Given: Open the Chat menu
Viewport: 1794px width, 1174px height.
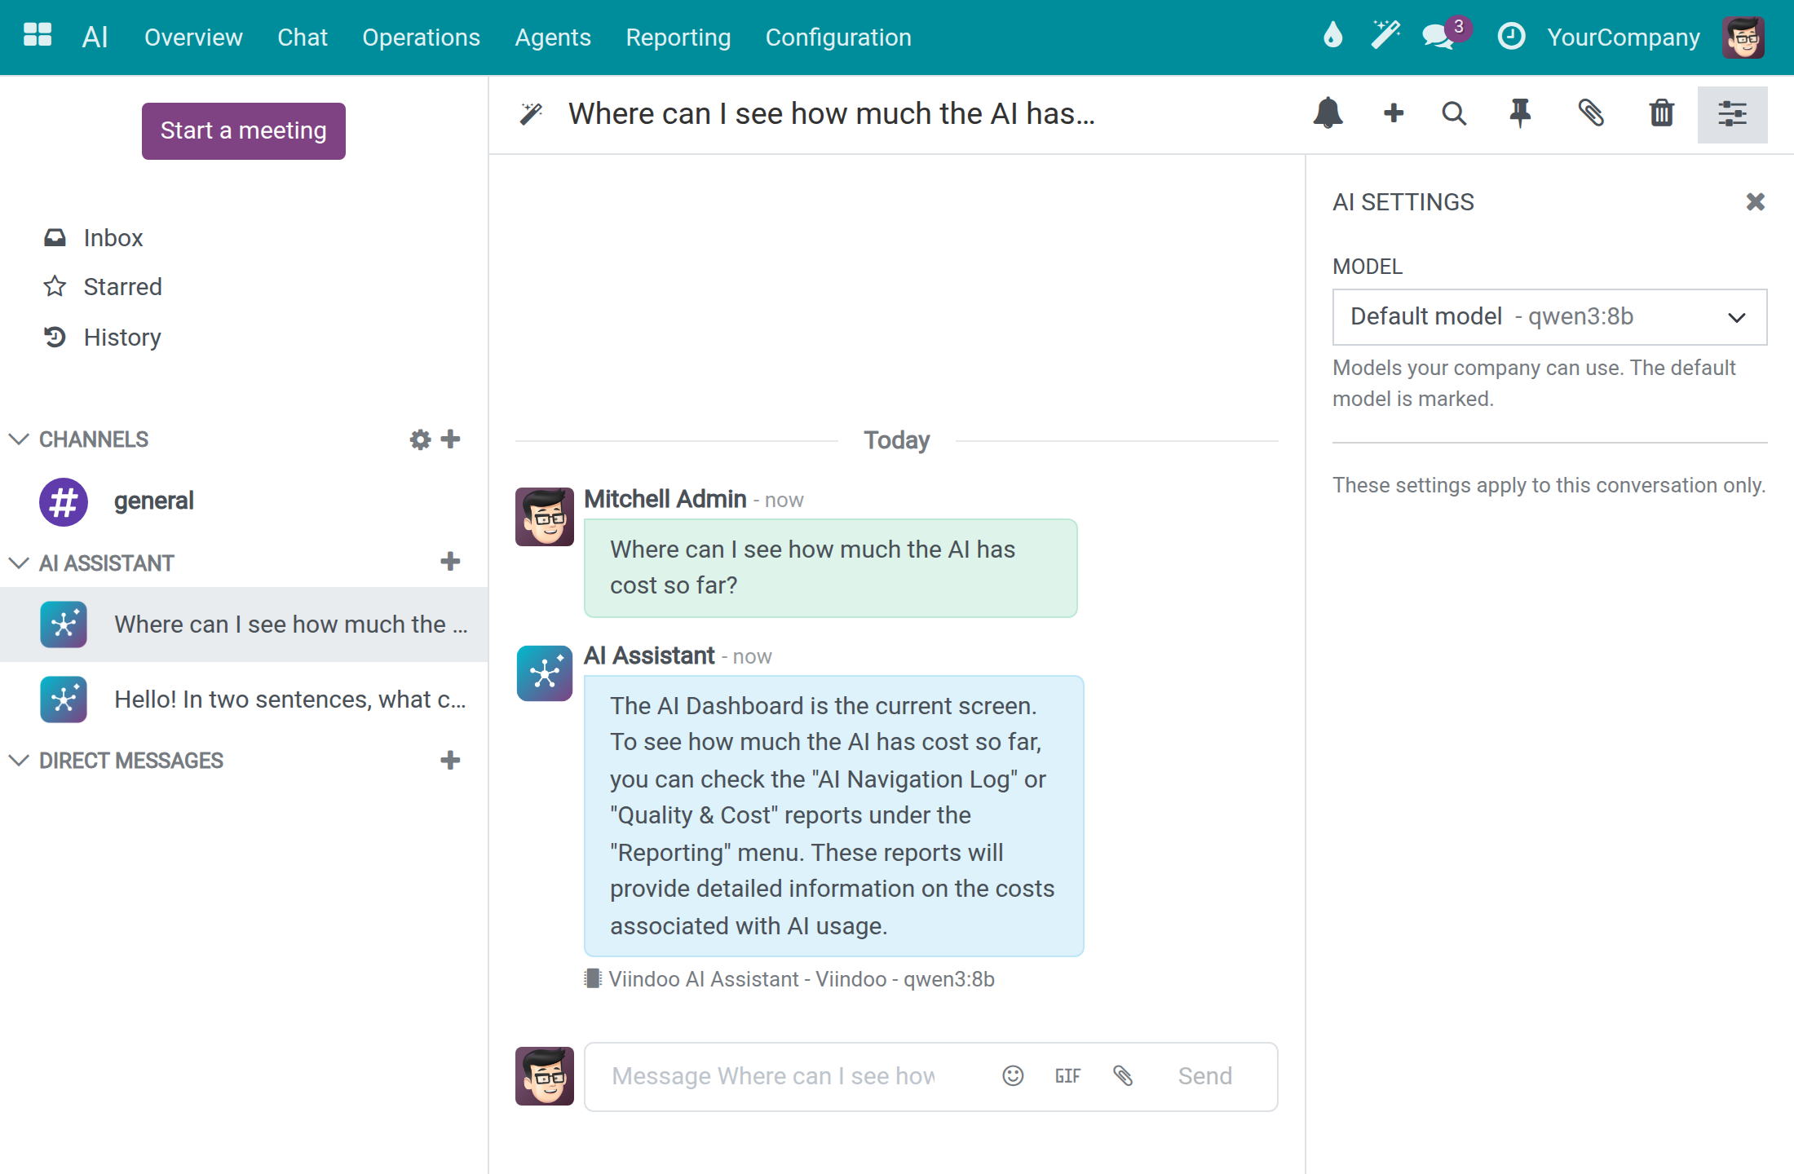Looking at the screenshot, I should (303, 38).
